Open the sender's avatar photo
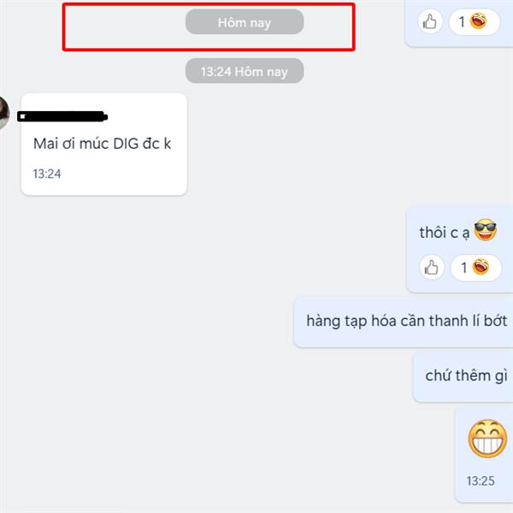513x513 pixels. coord(3,113)
